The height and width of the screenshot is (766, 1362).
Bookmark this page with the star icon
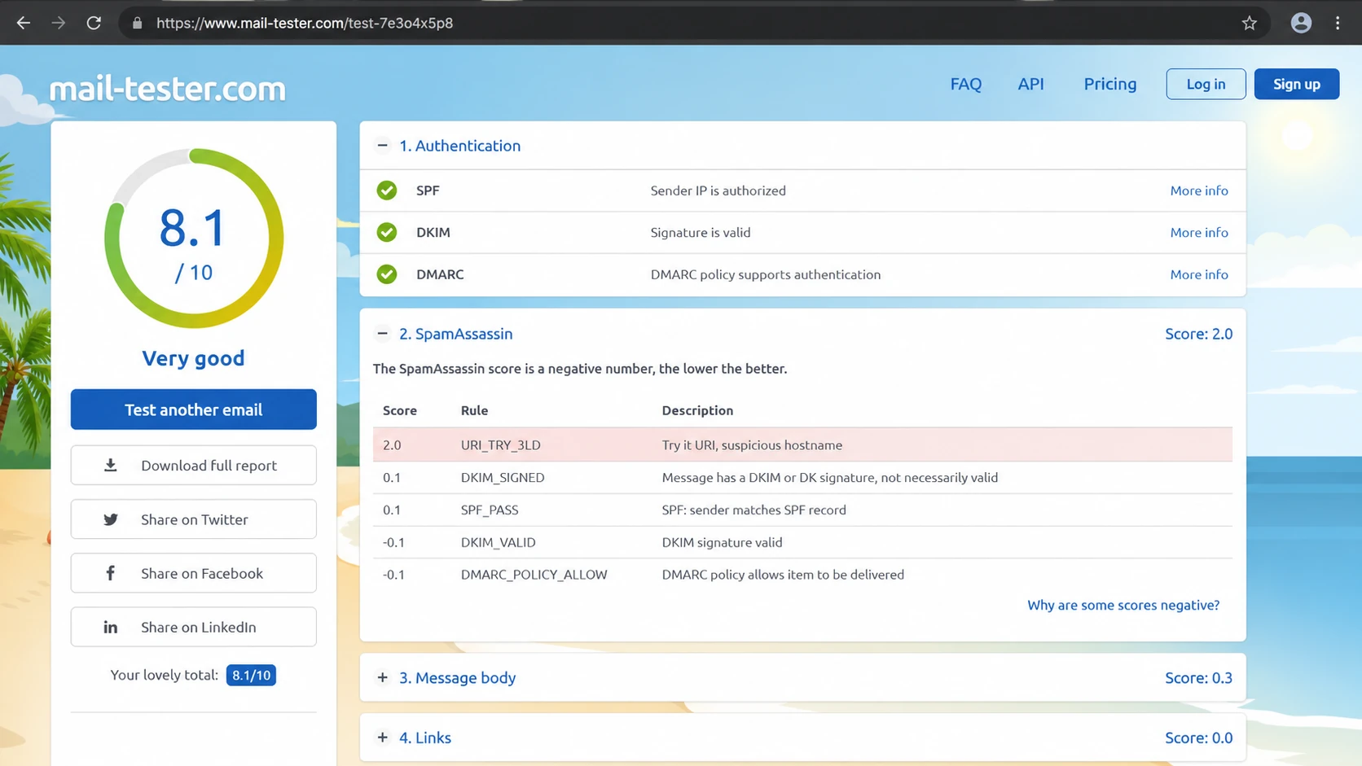tap(1249, 23)
